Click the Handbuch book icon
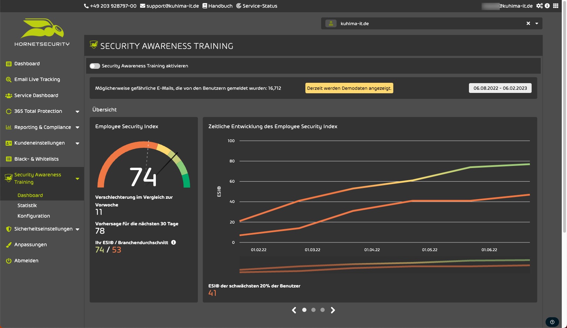567x328 pixels. (x=205, y=6)
